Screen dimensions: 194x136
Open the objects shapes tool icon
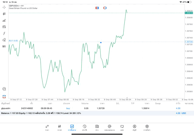[4, 40]
